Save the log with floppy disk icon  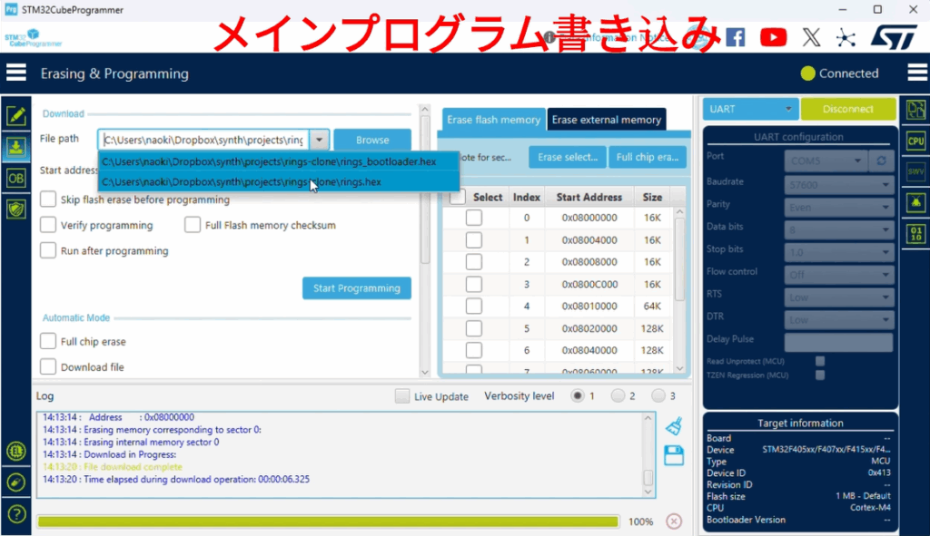pos(674,455)
